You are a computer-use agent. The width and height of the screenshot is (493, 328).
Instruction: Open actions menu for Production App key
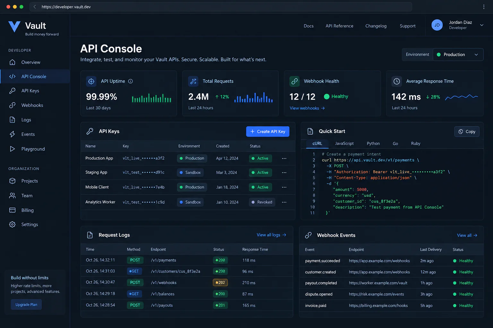(284, 159)
